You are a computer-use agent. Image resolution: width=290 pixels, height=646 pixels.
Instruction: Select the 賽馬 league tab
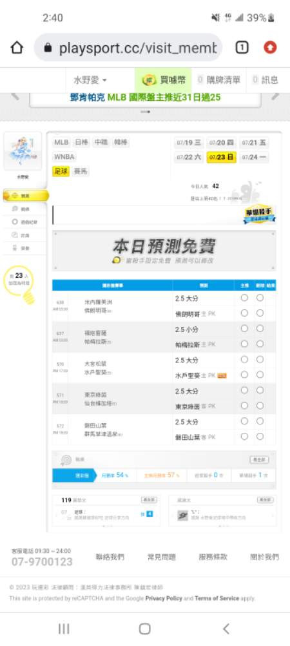pos(81,171)
